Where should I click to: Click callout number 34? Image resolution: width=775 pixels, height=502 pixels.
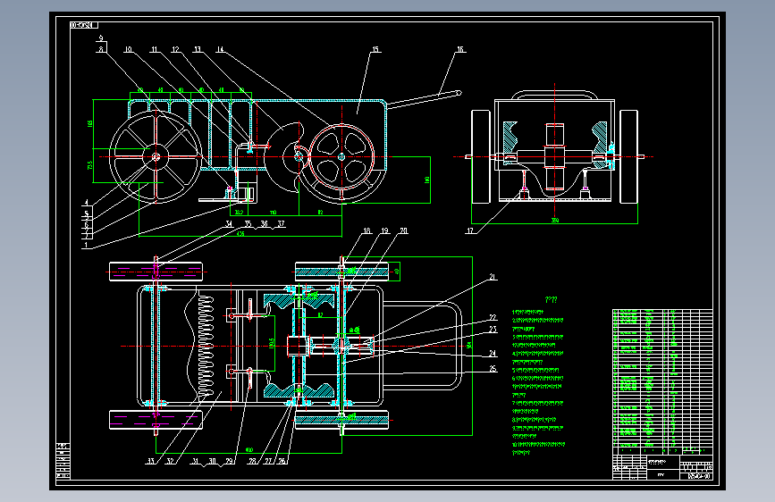pos(229,224)
